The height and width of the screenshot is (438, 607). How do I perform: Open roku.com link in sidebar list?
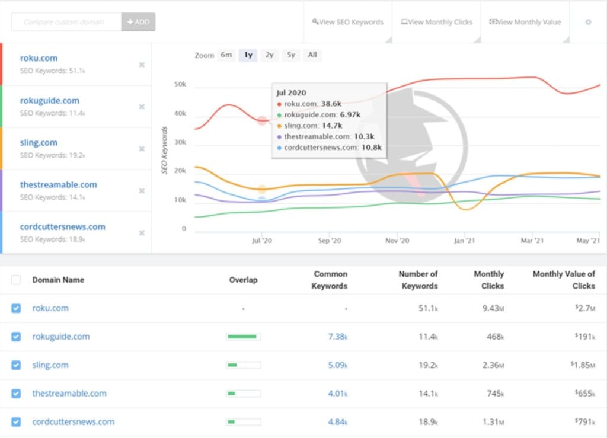point(39,58)
